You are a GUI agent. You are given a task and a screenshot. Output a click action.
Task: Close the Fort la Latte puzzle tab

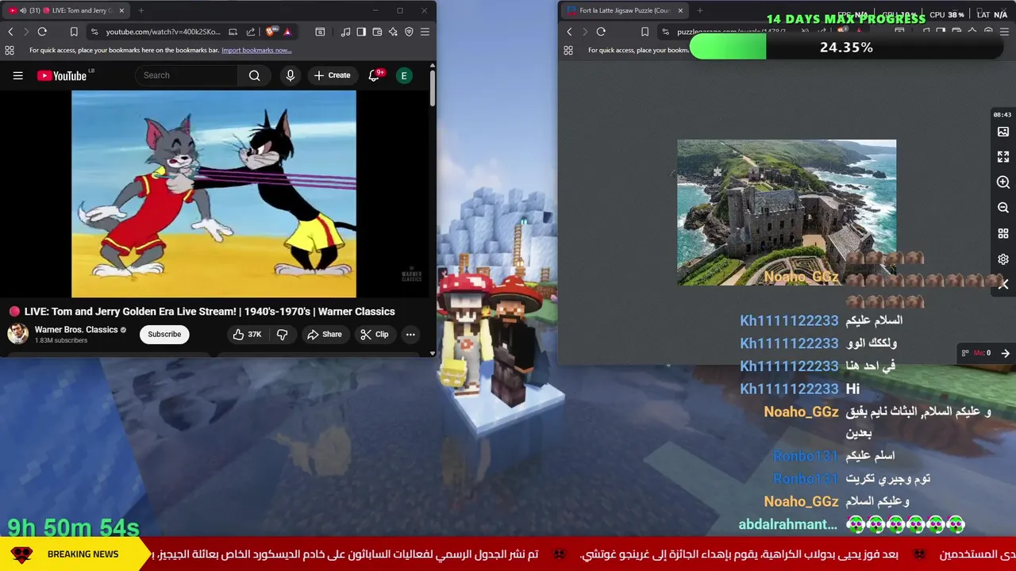[x=680, y=10]
